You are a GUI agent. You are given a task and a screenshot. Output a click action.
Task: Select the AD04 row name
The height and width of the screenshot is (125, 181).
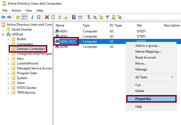click(x=63, y=47)
